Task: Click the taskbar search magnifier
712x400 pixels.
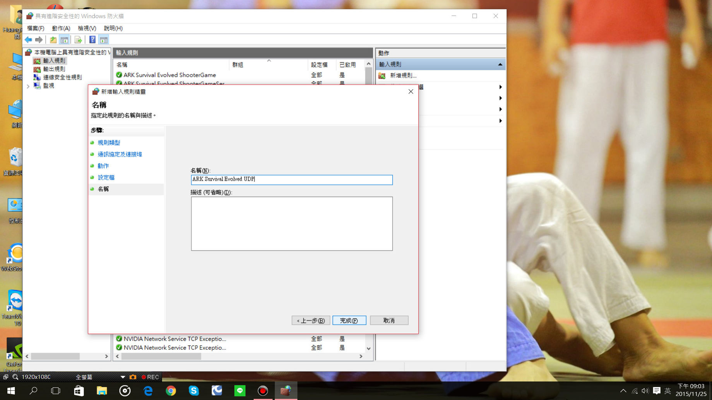Action: (33, 391)
